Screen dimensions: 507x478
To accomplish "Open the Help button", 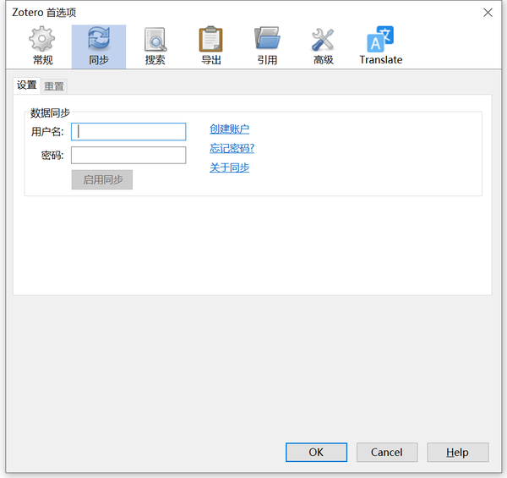I will [457, 452].
